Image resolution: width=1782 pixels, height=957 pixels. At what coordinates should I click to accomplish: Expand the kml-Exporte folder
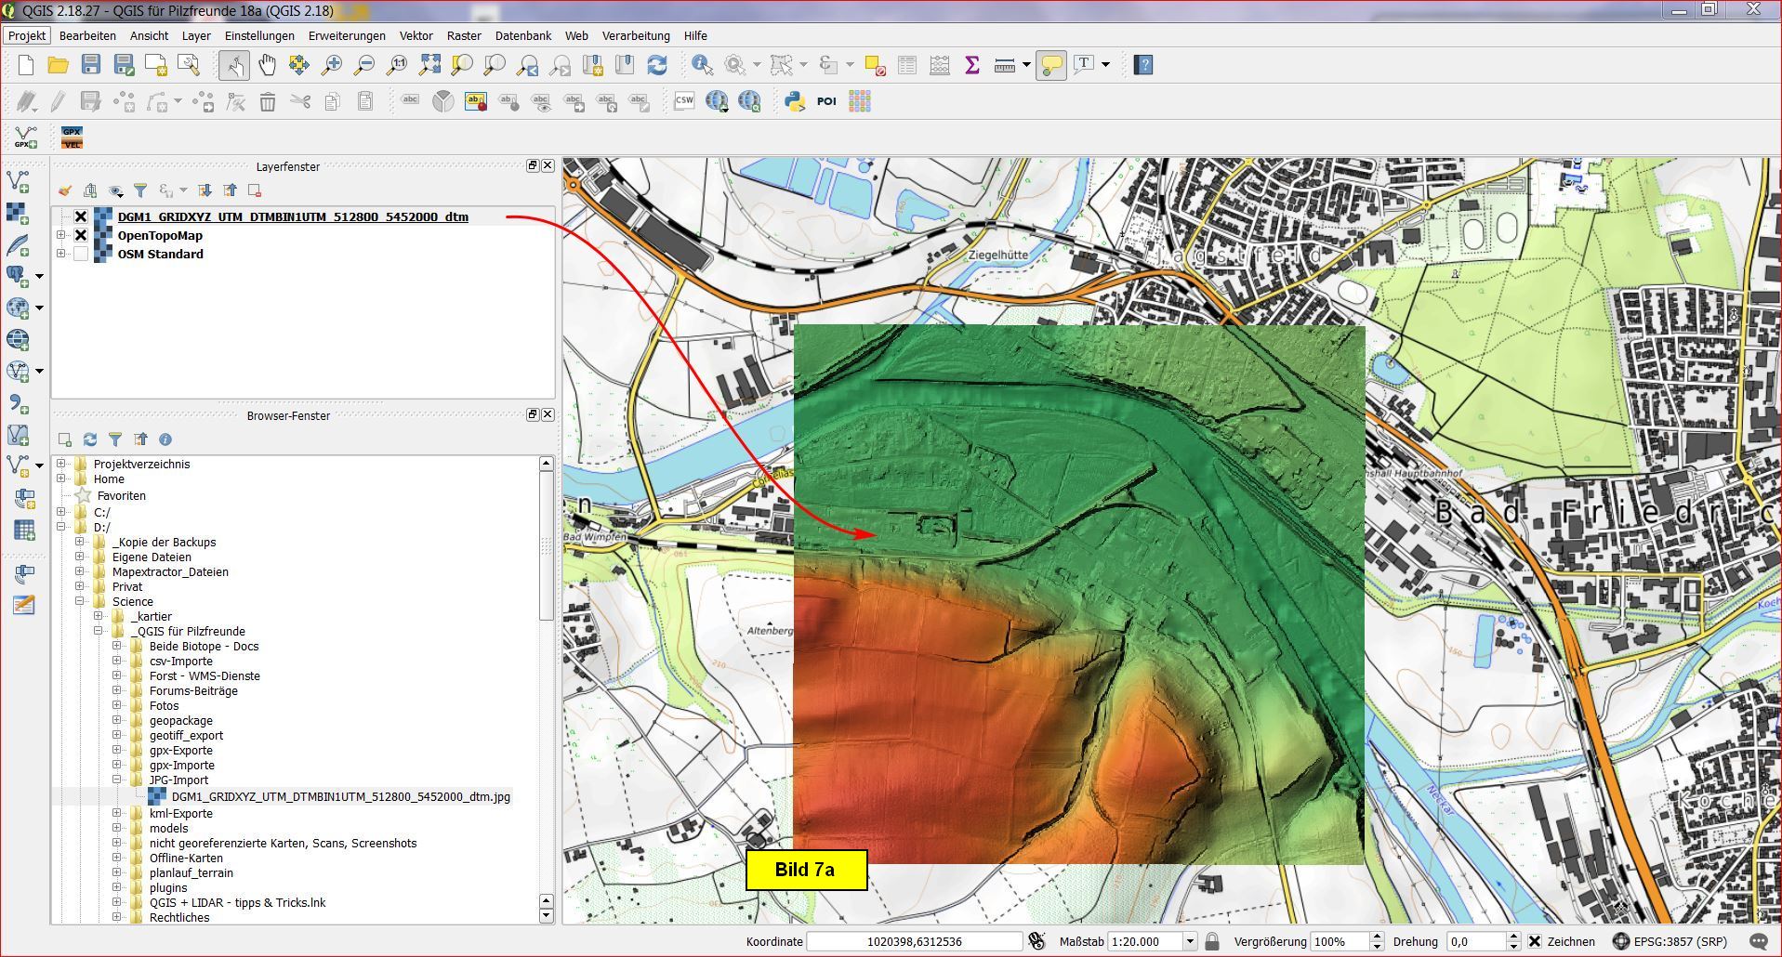tap(117, 813)
